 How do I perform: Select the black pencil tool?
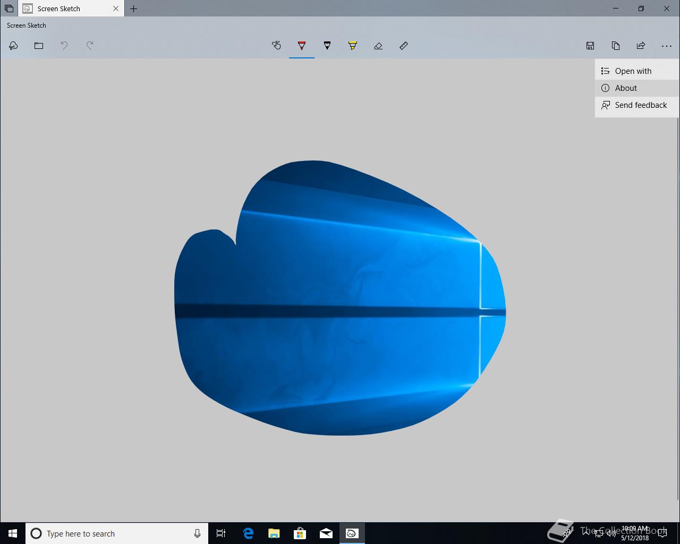point(327,46)
